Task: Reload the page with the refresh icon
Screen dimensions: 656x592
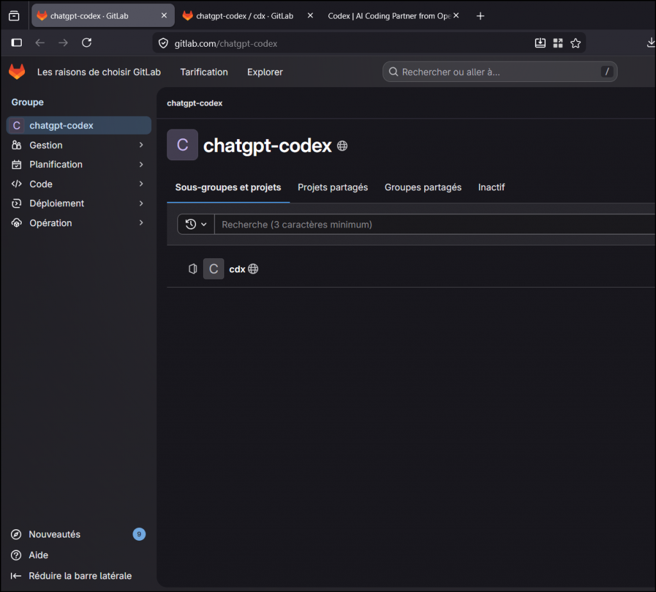Action: 86,43
